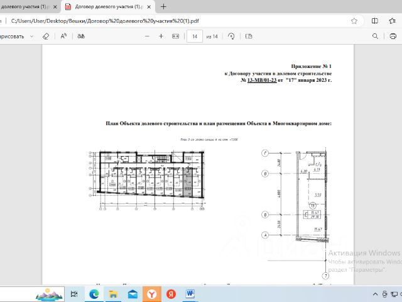Click the page number field showing 14

click(195, 36)
